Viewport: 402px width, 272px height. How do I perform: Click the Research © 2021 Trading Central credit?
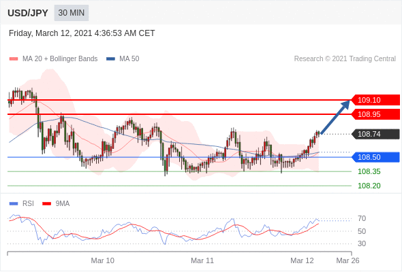(x=345, y=59)
